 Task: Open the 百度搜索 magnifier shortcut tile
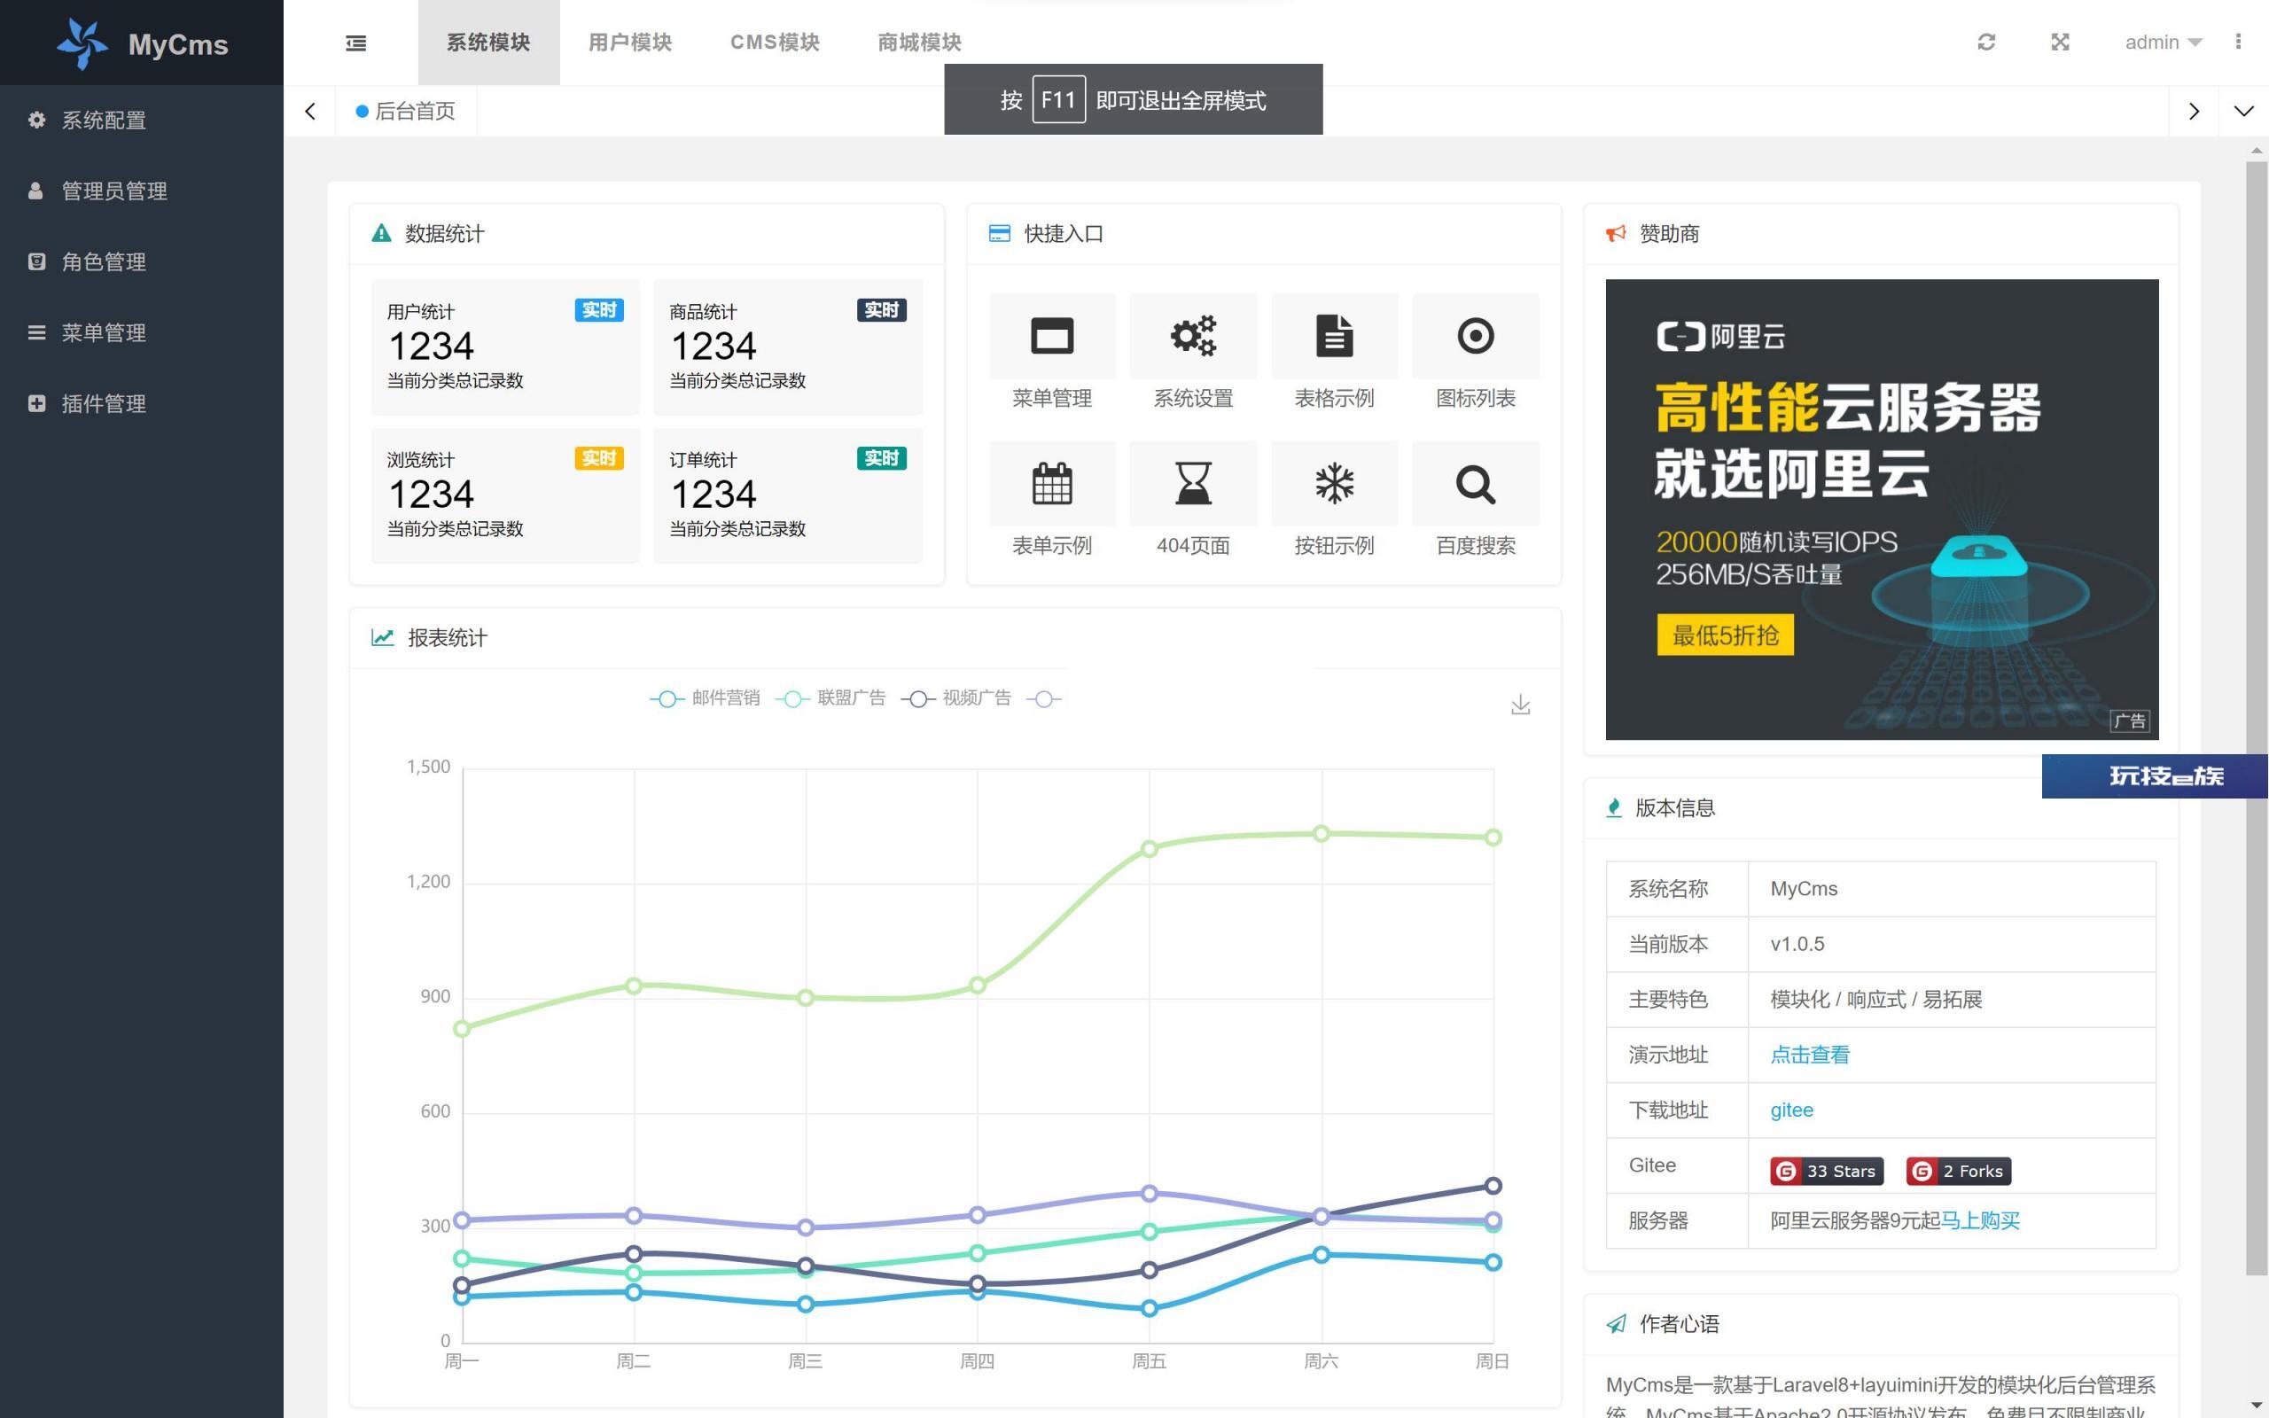coord(1476,501)
